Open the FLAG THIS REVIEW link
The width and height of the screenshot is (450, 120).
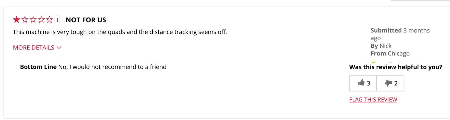pyautogui.click(x=373, y=100)
